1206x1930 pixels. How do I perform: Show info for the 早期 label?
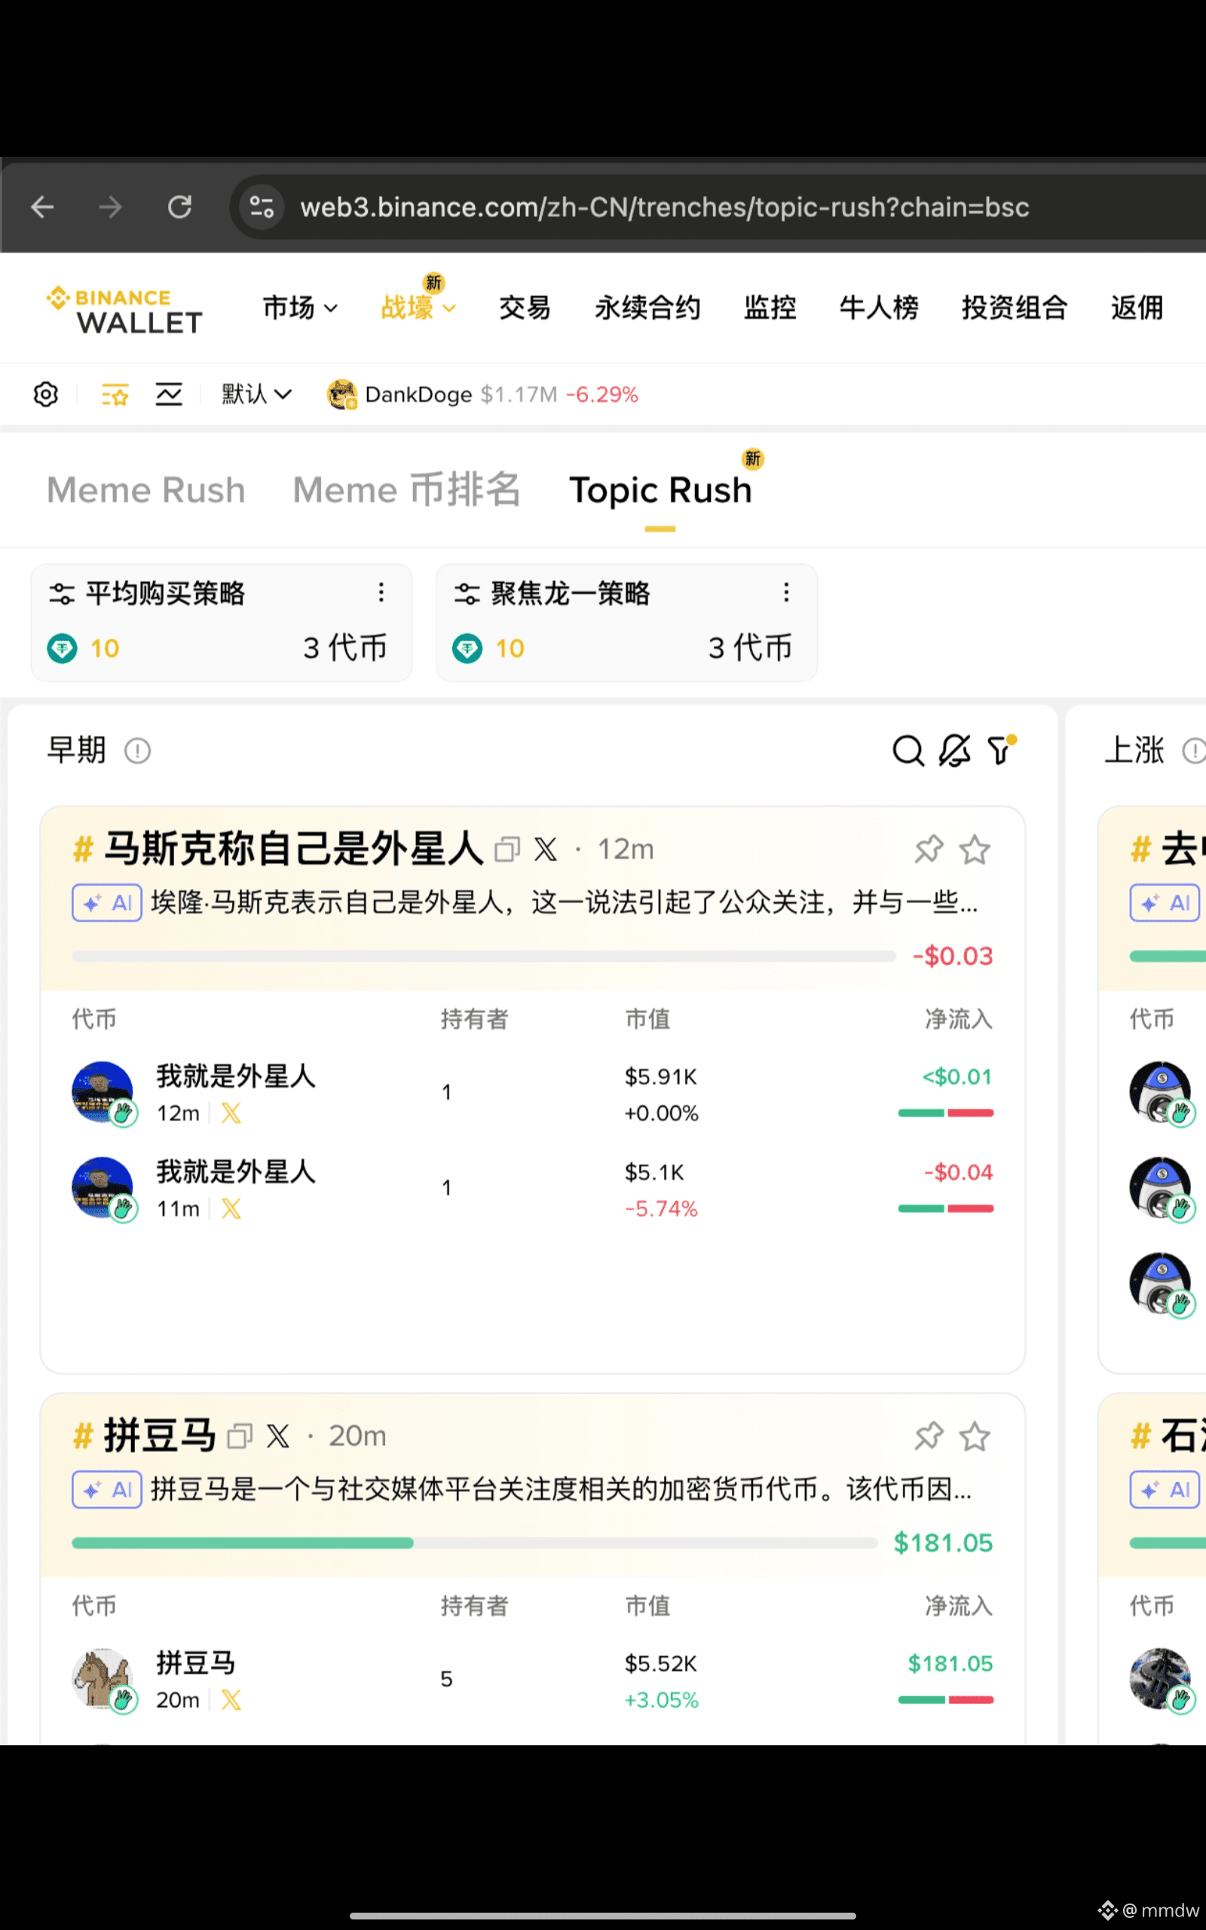(x=137, y=750)
